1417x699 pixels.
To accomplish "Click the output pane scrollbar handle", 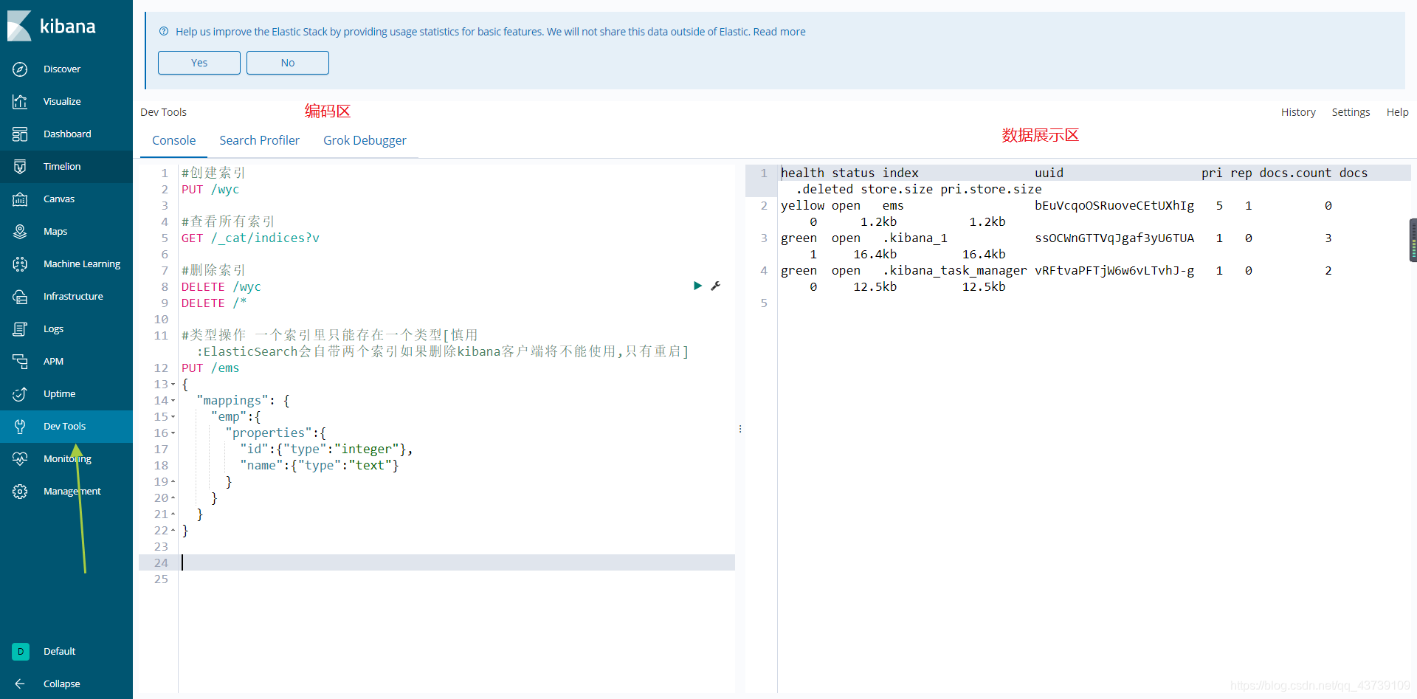I will pyautogui.click(x=1413, y=240).
